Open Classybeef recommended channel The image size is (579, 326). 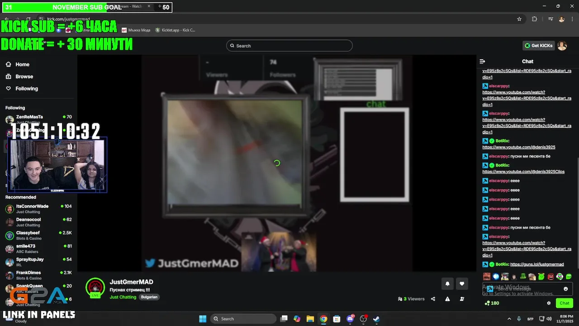click(x=38, y=235)
